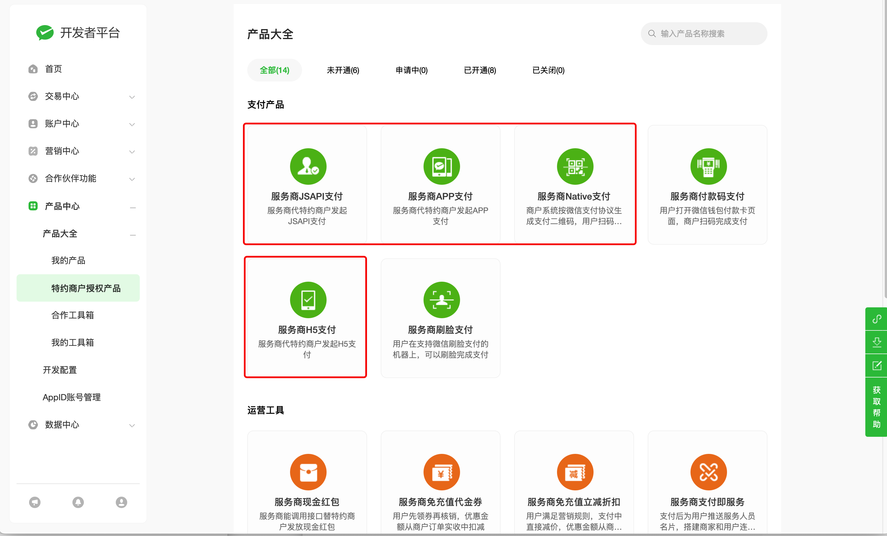Click the 首页 home icon
Viewport: 887px width, 536px height.
(x=33, y=69)
